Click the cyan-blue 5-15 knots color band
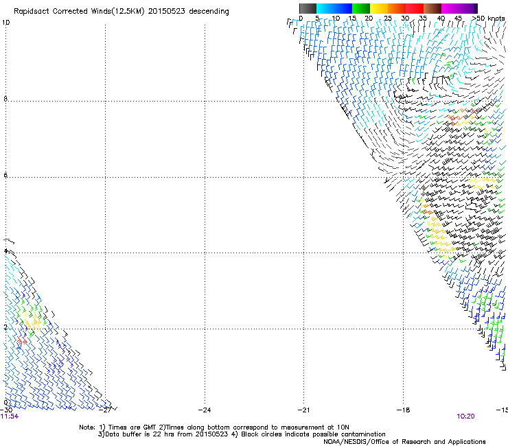Screen dimensions: 508x446 point(334,8)
